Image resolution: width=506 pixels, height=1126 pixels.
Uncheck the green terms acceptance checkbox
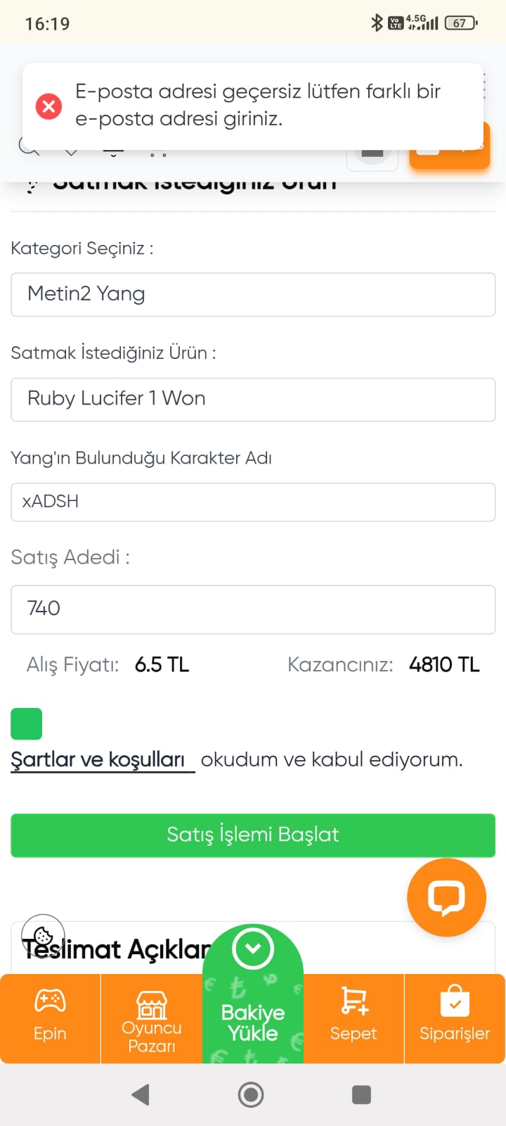pyautogui.click(x=27, y=723)
